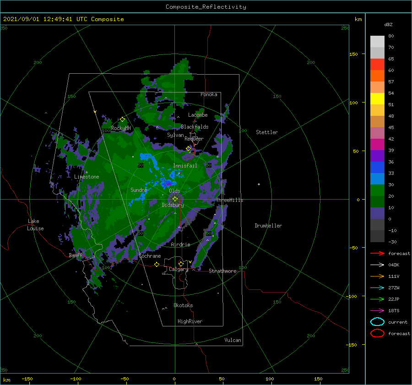
Task: Click the Lake Louise label
Action: pos(35,225)
